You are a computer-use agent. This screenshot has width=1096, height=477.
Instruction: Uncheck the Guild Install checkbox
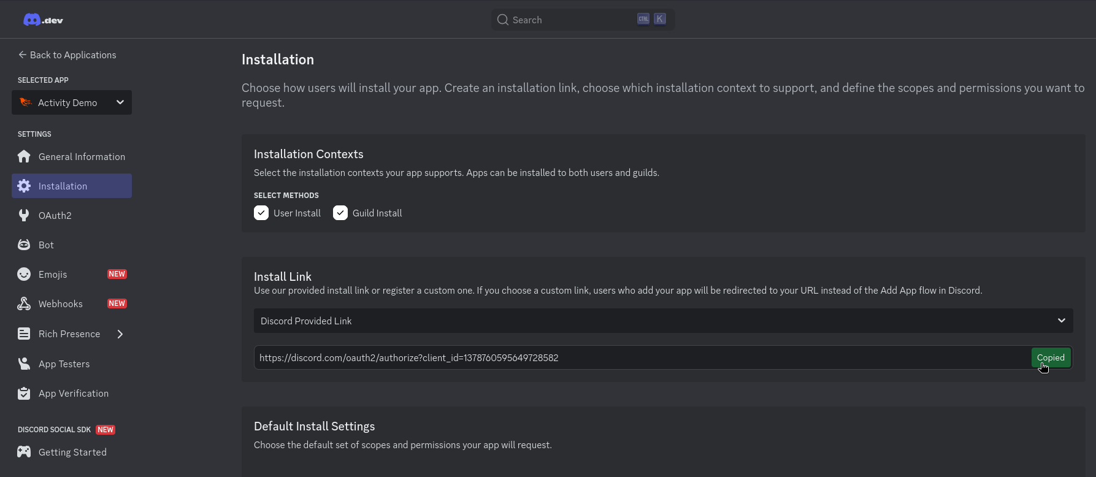coord(340,213)
